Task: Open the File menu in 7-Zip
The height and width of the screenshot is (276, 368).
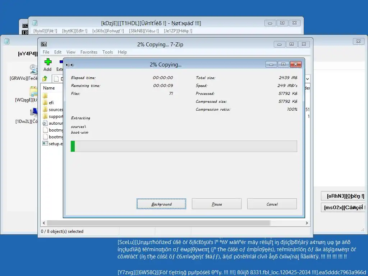Action: click(46, 52)
